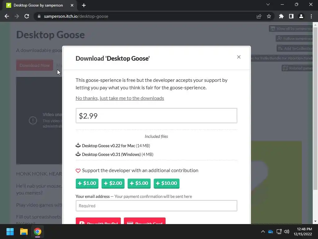Go back to the previous page
The image size is (318, 239).
tap(7, 16)
